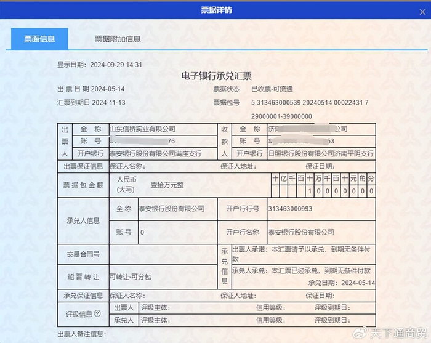Click the 票据包金额 label
The image size is (431, 343).
tap(83, 185)
